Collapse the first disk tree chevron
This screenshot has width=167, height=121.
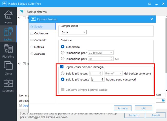[19, 18]
